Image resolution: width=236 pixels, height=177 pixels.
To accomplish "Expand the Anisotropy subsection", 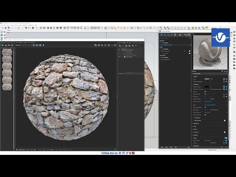I will (x=194, y=118).
